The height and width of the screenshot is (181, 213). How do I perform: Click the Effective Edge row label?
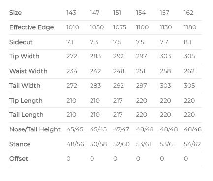(31, 27)
